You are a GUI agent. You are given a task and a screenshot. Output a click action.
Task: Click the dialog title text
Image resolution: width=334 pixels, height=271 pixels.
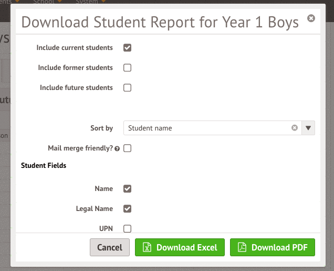tap(160, 22)
